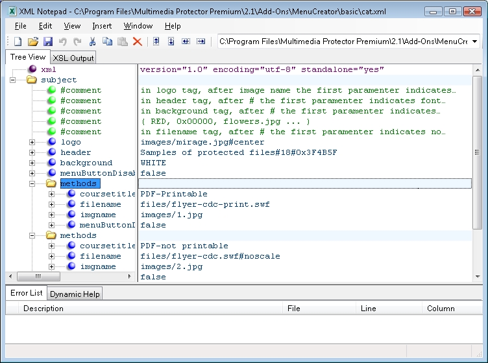Delete the selected node with red X
The image size is (488, 363).
tap(138, 41)
